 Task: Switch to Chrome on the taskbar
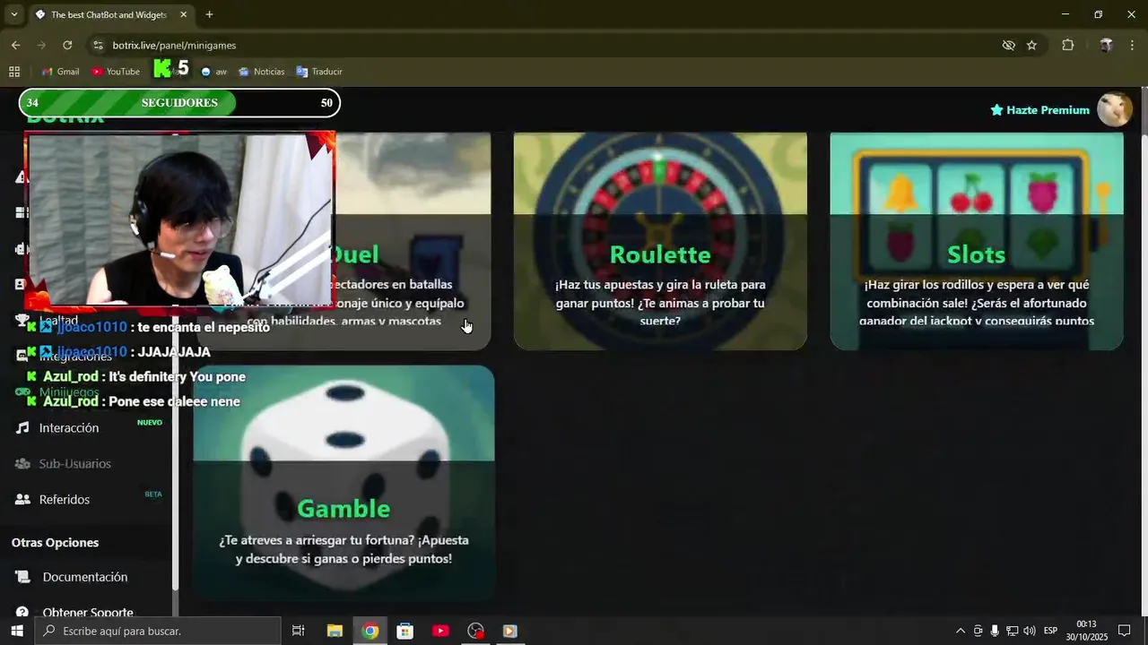[370, 631]
